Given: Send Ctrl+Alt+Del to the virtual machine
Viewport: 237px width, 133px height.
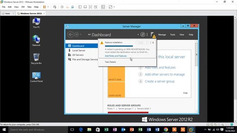Looking at the screenshot, I should (x=55, y=7).
